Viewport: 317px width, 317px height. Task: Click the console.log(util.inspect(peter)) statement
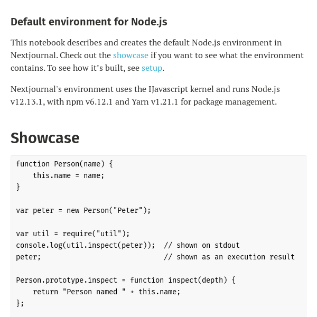[86, 245]
